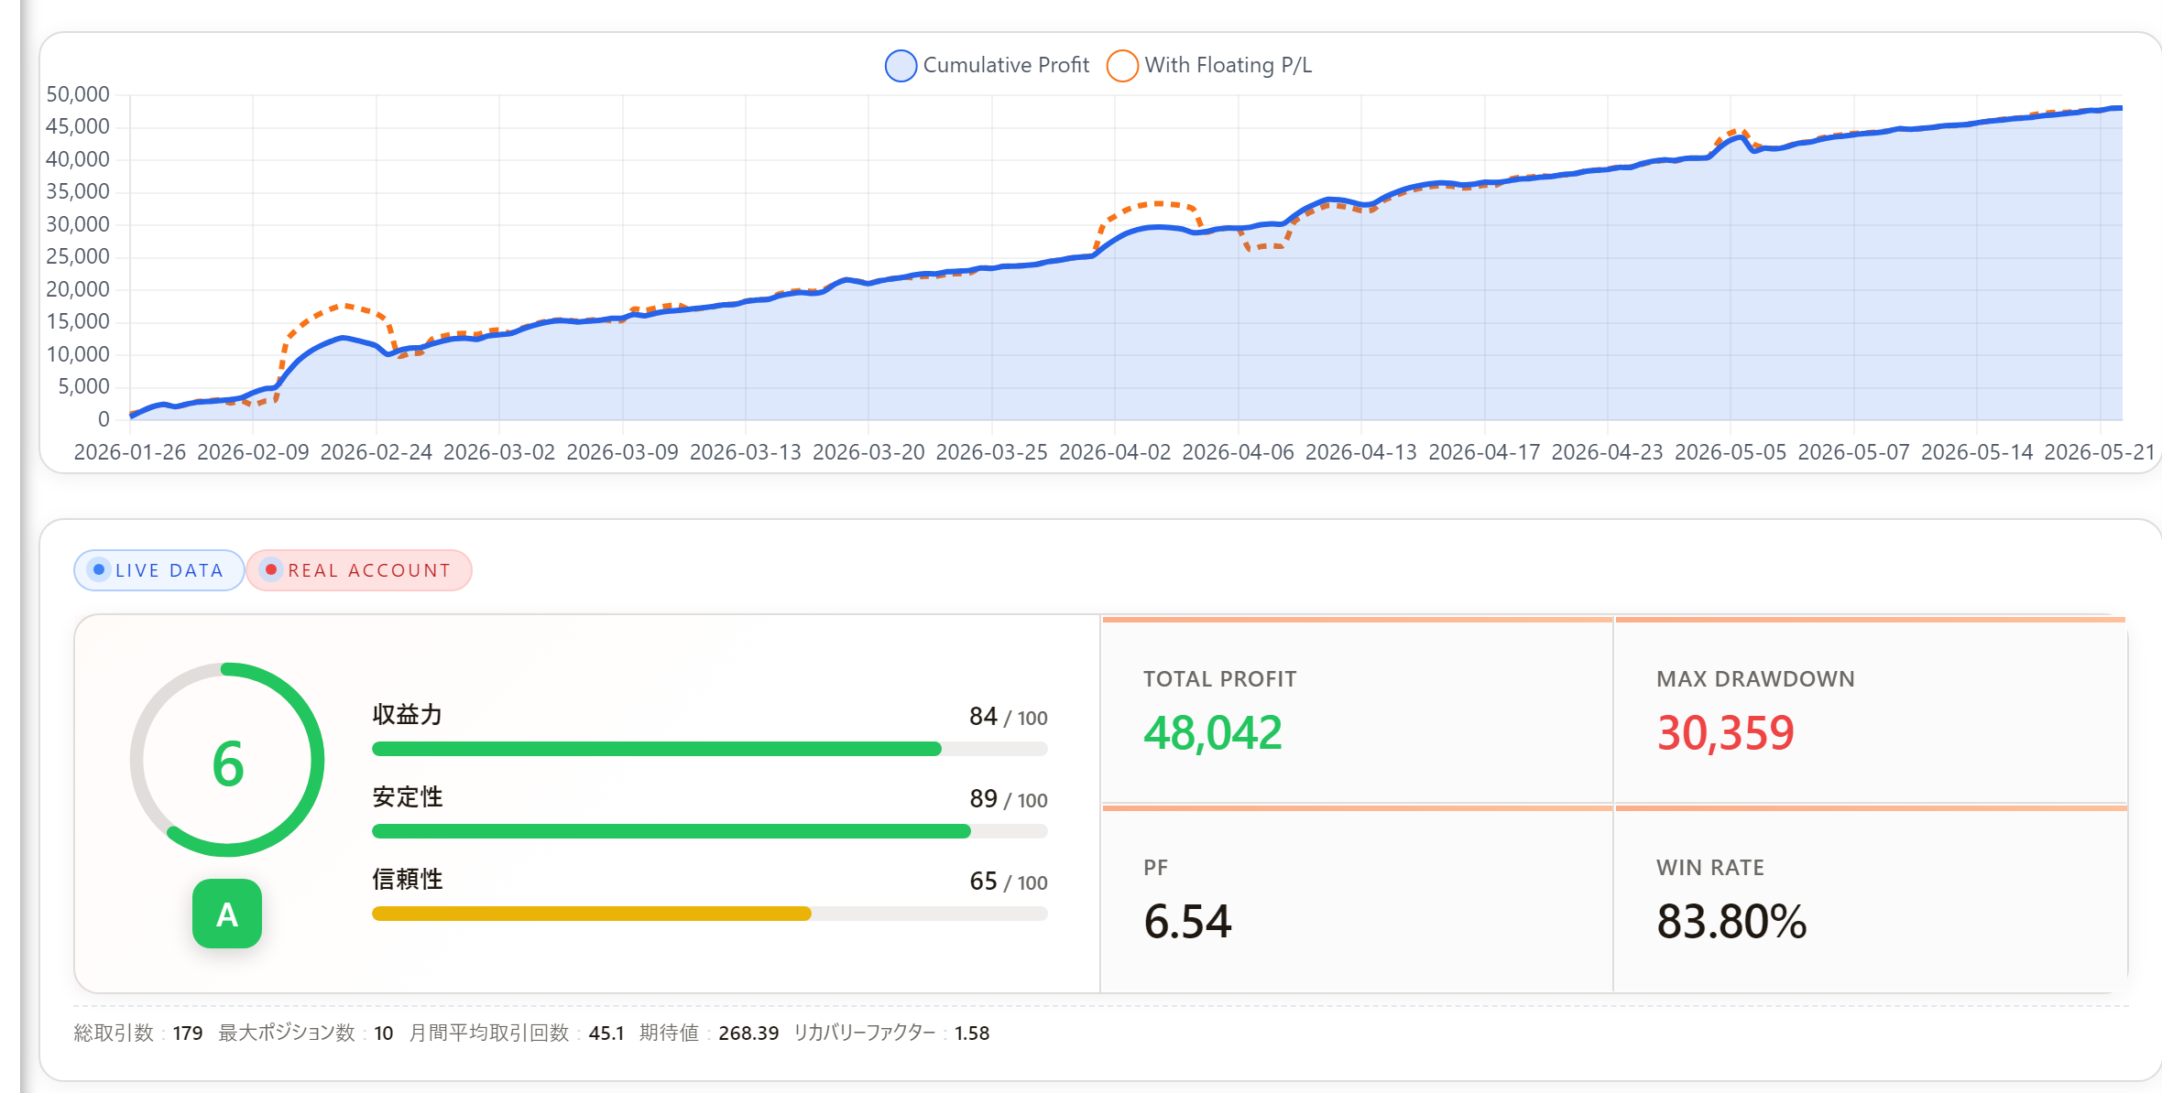Viewport: 2162px width, 1093px height.
Task: Click the green A grade badge
Action: (227, 914)
